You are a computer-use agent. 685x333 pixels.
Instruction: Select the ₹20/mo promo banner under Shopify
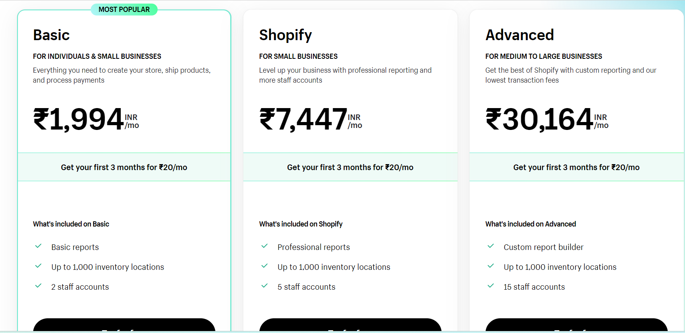(350, 167)
